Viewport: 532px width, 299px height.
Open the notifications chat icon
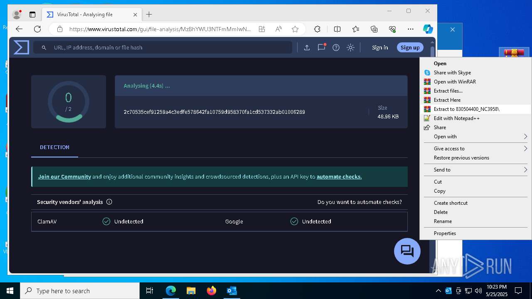tap(321, 47)
